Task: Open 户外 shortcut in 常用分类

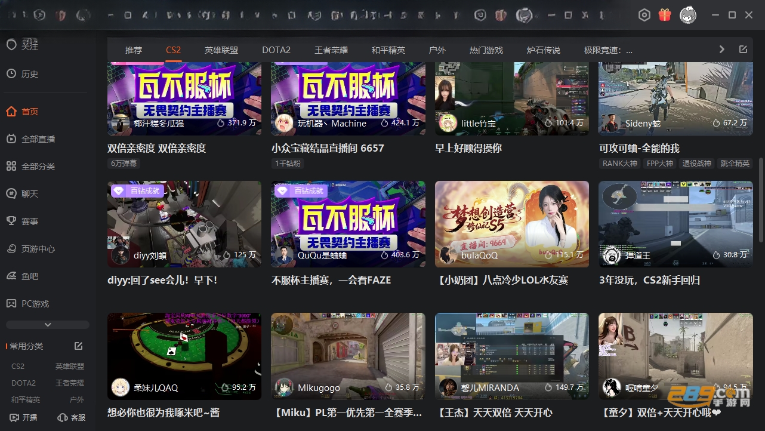Action: 77,399
